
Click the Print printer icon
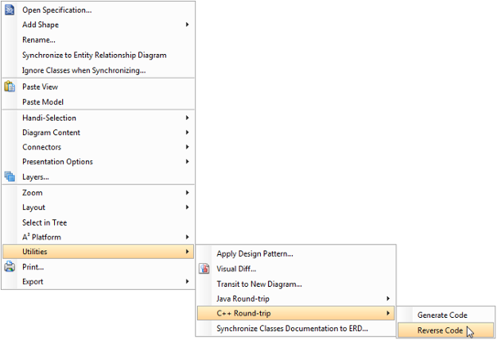click(10, 267)
